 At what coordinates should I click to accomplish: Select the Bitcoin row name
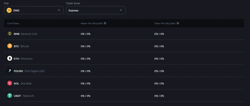(x=25, y=46)
